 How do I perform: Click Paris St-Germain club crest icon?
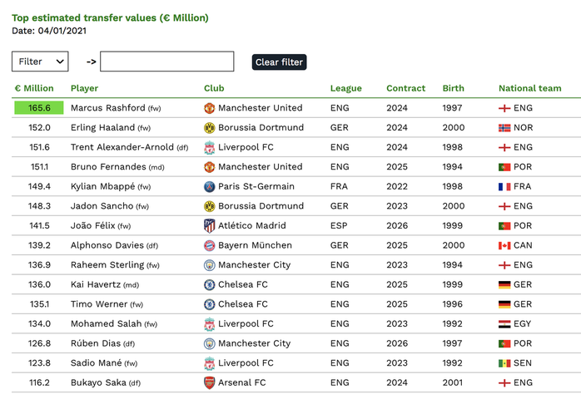click(210, 186)
